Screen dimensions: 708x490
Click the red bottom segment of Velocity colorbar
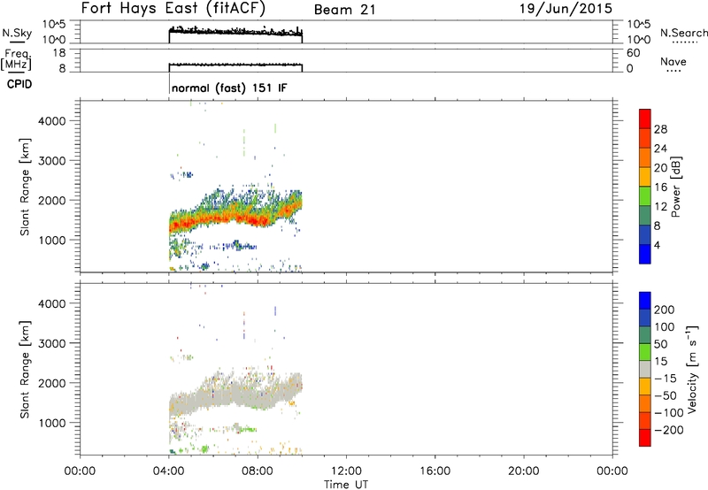(645, 438)
